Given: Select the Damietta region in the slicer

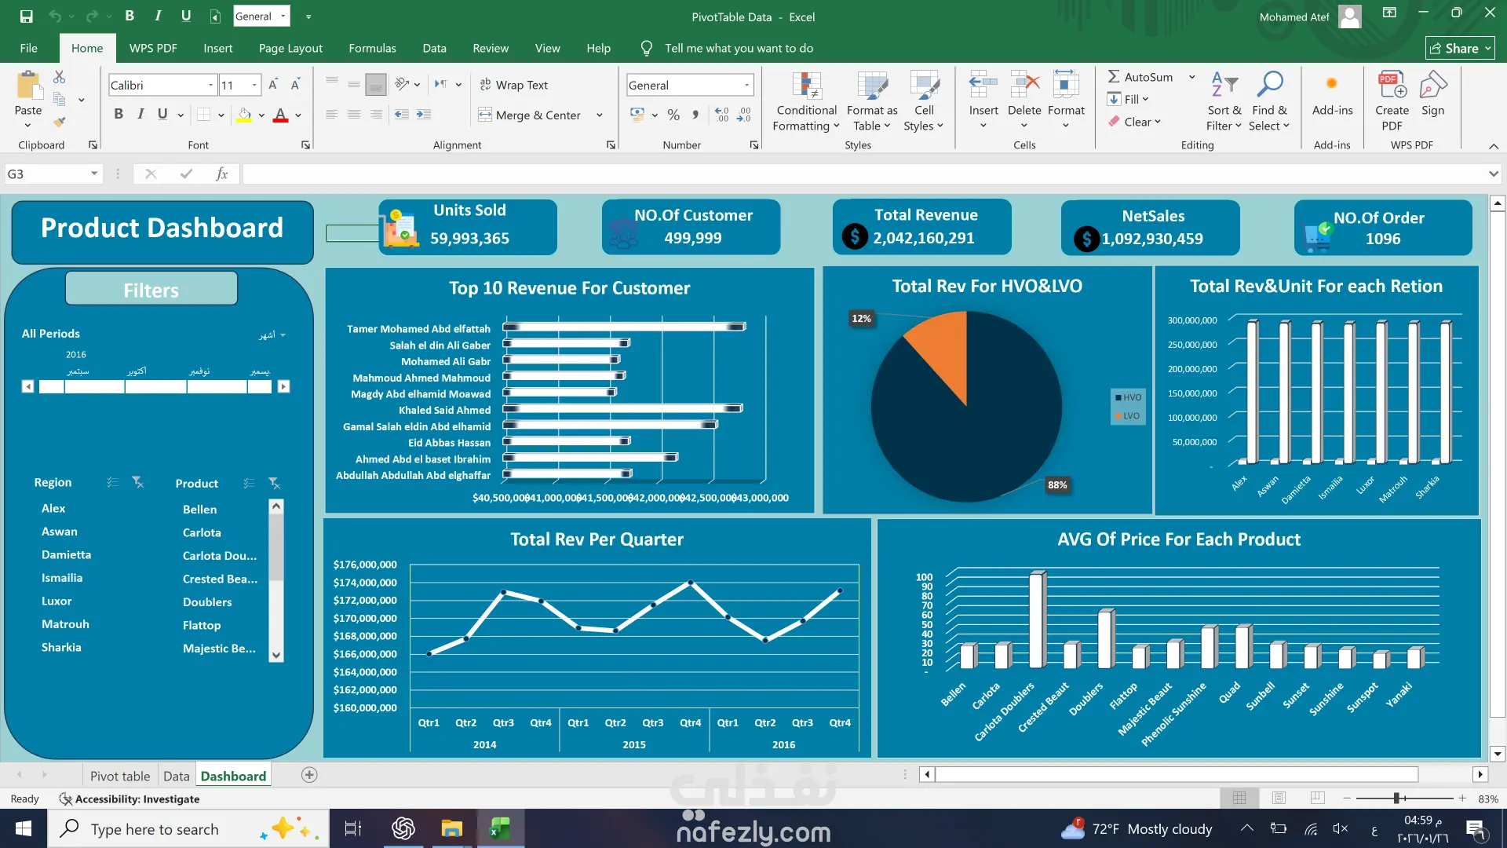Looking at the screenshot, I should click(x=66, y=554).
